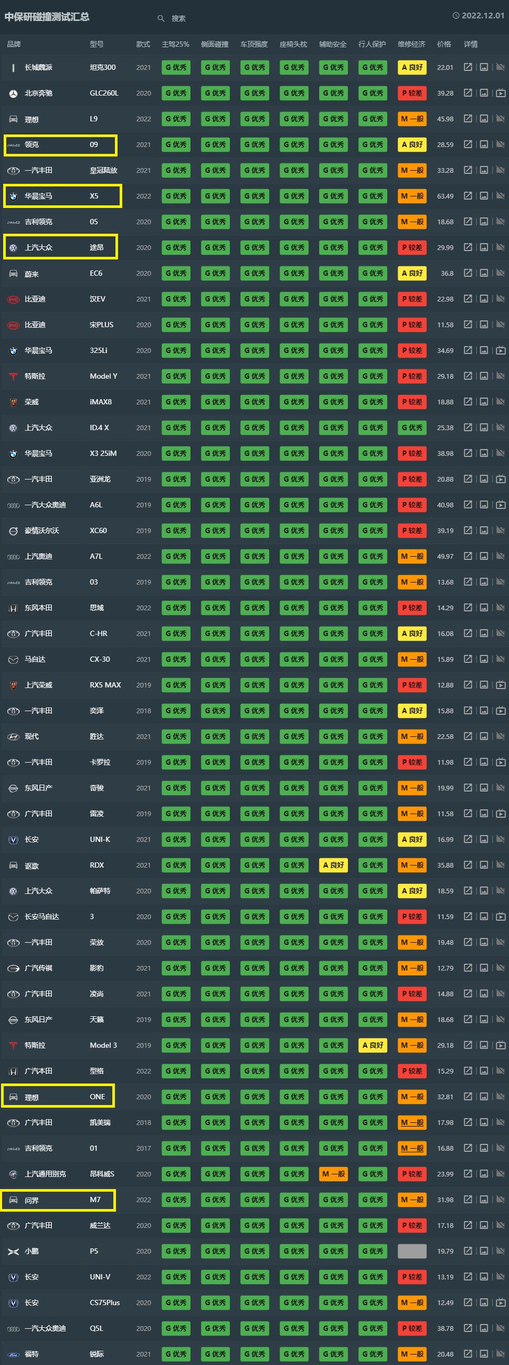Image resolution: width=509 pixels, height=1365 pixels.
Task: Click the brand name 豪情沃尔沃
Action: [x=42, y=530]
